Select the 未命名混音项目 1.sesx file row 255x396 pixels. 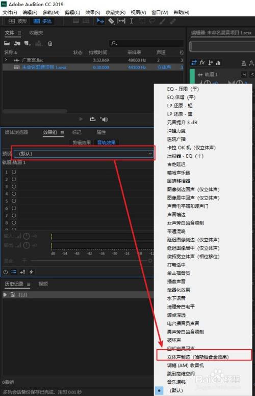click(x=93, y=67)
